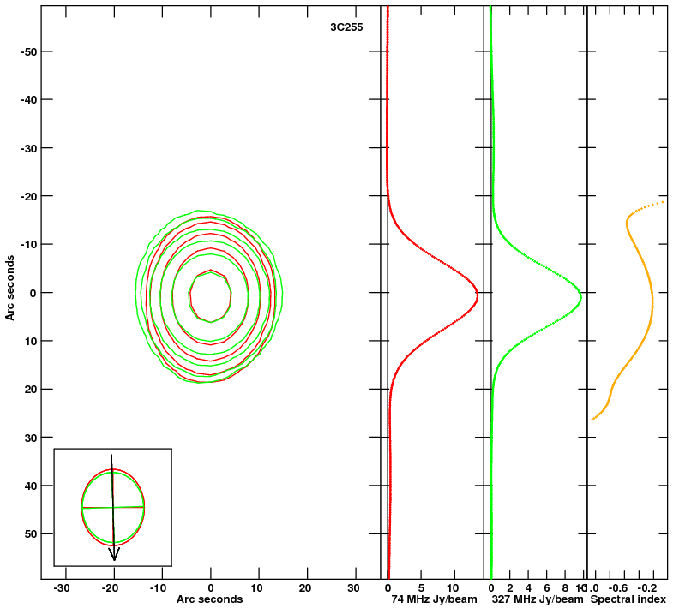Click the peak of the red 74 MHz profile

pyautogui.click(x=477, y=295)
